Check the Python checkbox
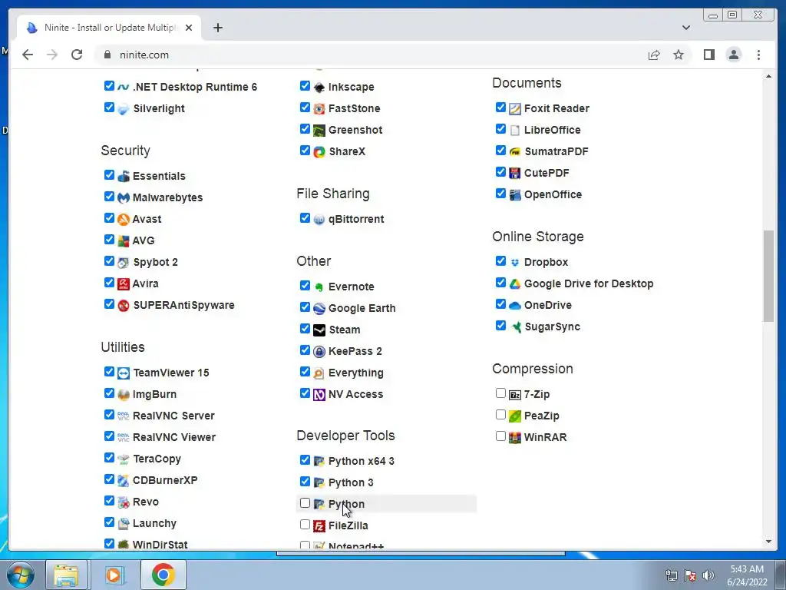Image resolution: width=786 pixels, height=590 pixels. coord(305,502)
